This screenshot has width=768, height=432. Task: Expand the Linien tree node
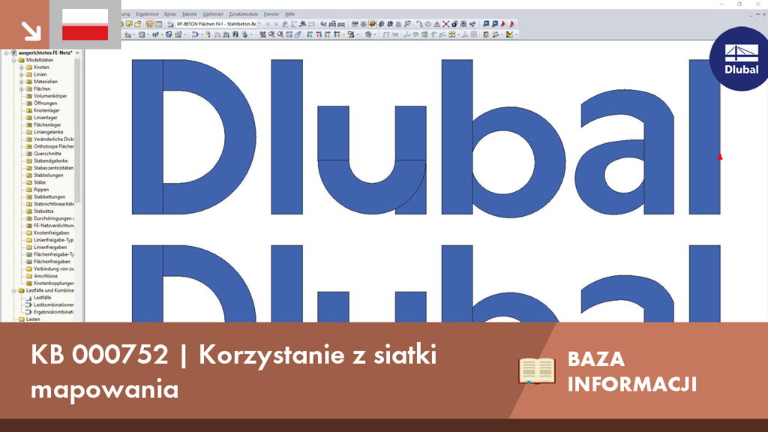click(x=22, y=74)
